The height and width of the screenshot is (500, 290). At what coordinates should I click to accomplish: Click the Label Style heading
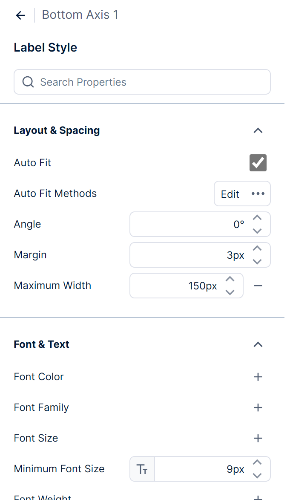click(45, 47)
